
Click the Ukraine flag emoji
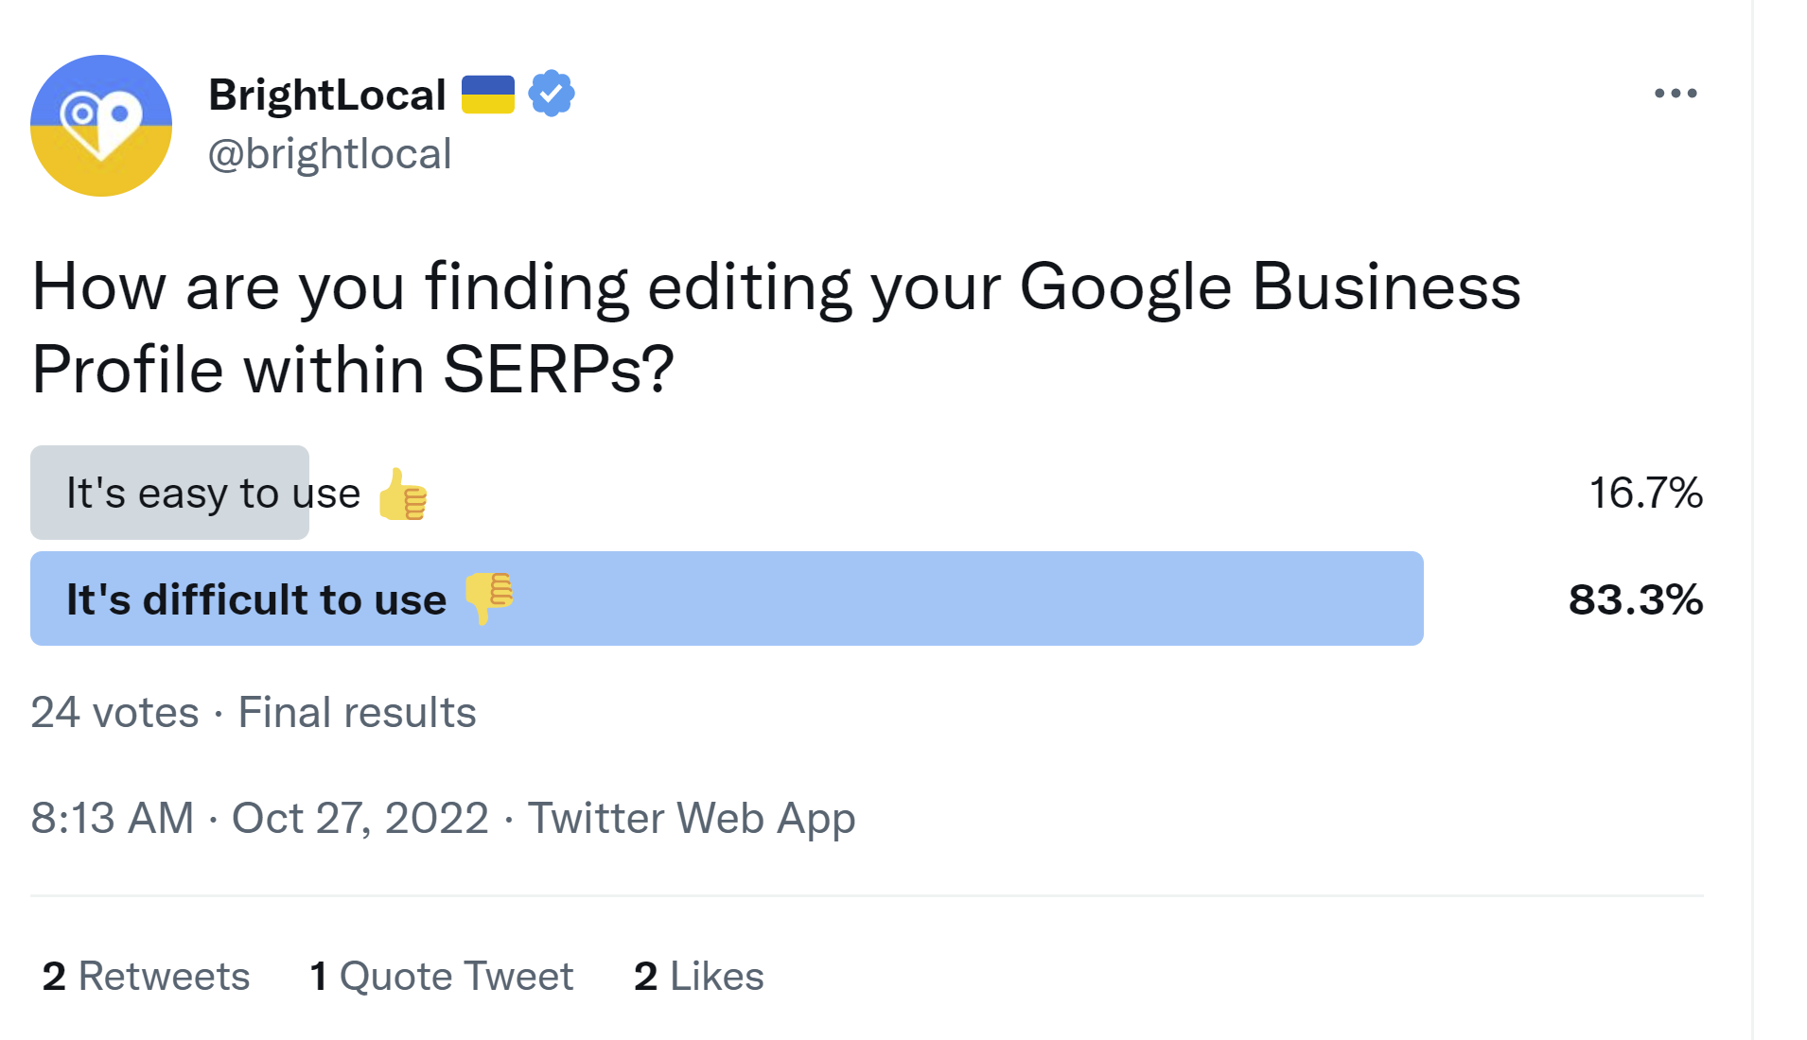pos(487,95)
